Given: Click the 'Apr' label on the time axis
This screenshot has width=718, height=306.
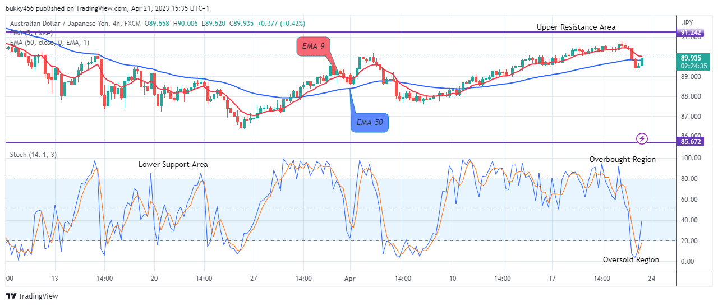Looking at the screenshot, I should coord(350,278).
